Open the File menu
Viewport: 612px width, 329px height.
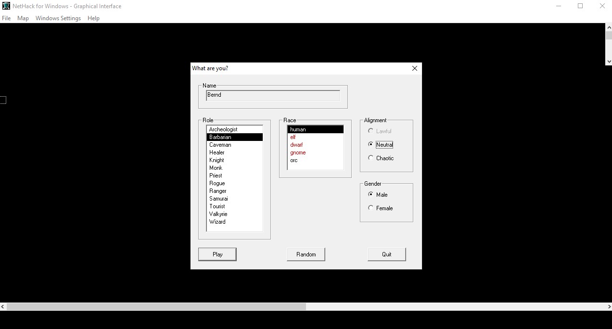tap(6, 18)
